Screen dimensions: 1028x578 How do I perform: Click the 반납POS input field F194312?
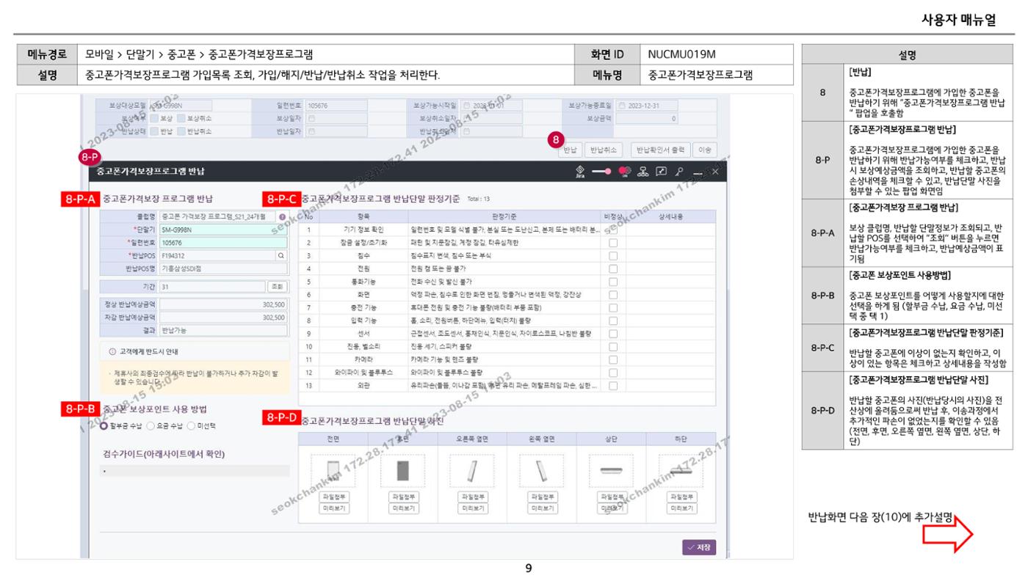217,256
